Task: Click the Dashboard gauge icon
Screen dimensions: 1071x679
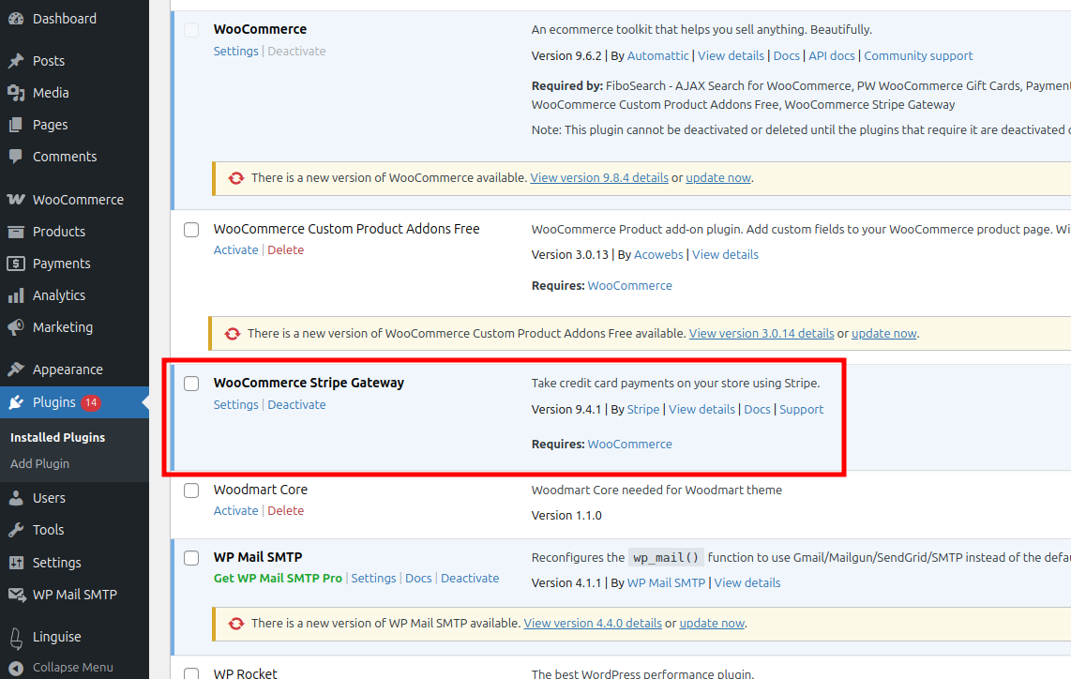Action: [16, 19]
